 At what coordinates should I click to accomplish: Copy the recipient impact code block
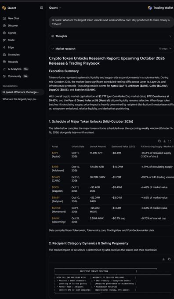(x=169, y=259)
